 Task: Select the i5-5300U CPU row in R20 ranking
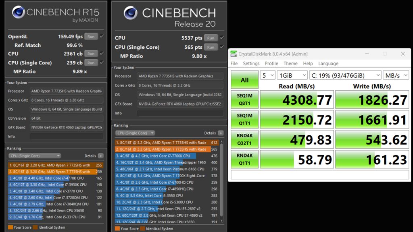167,202
